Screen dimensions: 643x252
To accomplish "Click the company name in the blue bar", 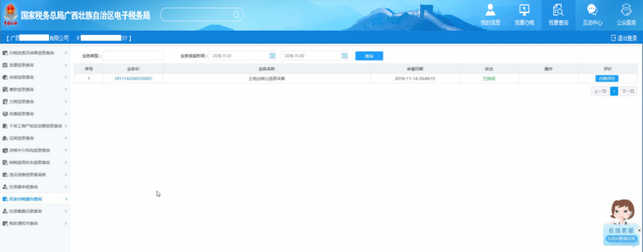I will [38, 38].
